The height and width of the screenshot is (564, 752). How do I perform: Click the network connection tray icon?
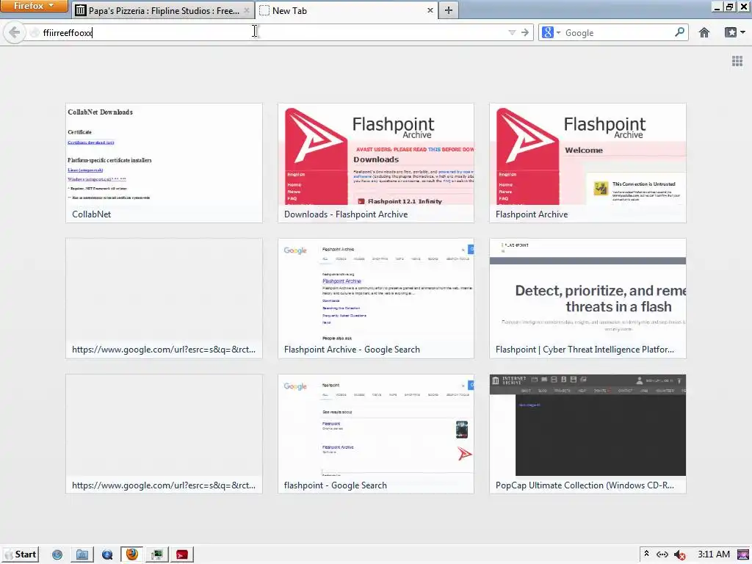tap(662, 554)
